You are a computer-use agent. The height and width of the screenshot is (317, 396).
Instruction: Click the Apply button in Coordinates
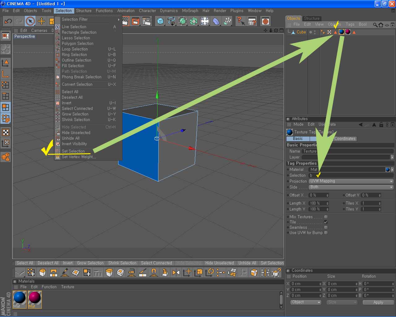[x=378, y=302]
